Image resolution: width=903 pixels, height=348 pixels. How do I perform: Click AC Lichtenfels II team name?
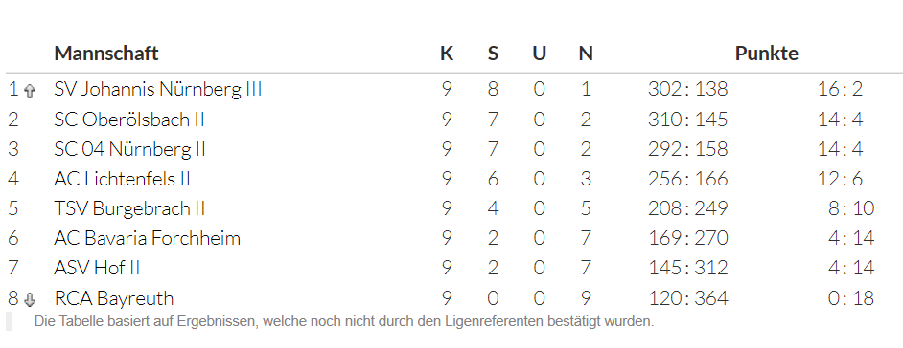click(122, 179)
